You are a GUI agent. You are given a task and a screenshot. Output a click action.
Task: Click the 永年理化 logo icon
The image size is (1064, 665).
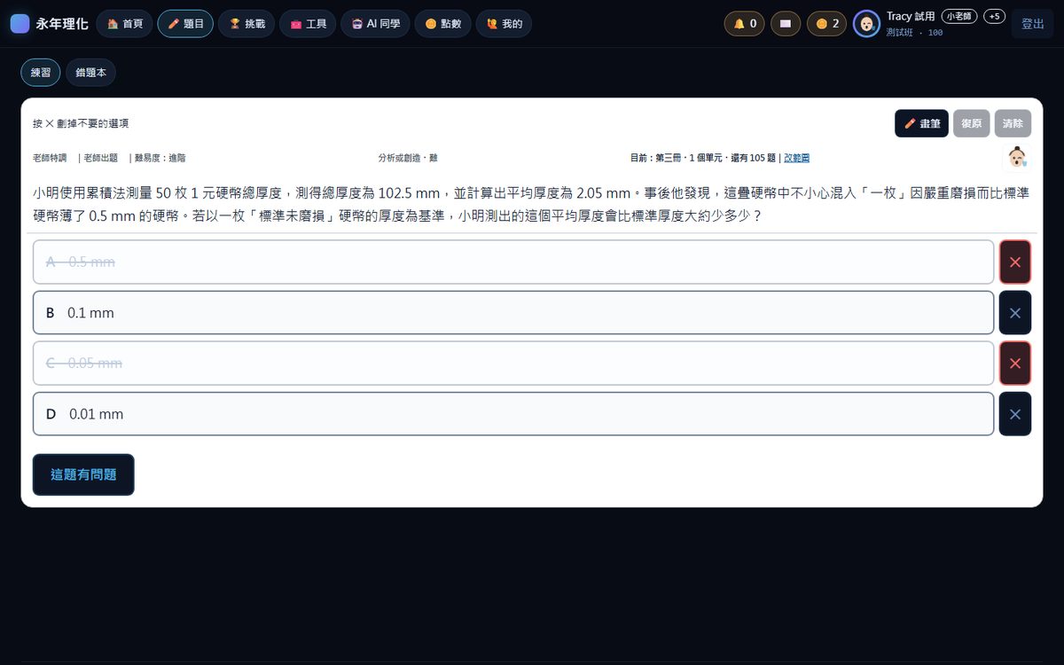(20, 24)
